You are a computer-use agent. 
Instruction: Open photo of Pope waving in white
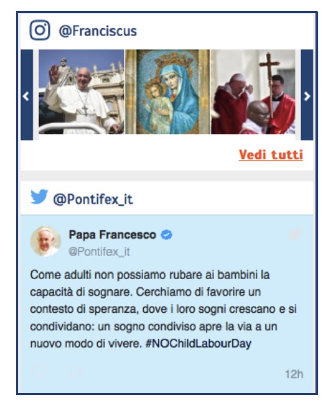pos(81,92)
